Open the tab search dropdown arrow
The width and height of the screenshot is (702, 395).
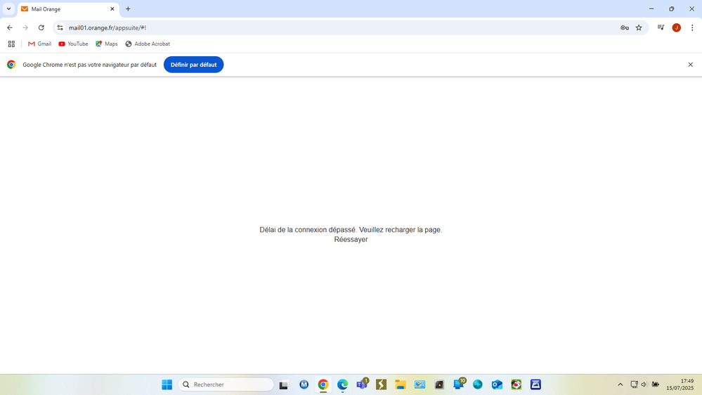8,9
